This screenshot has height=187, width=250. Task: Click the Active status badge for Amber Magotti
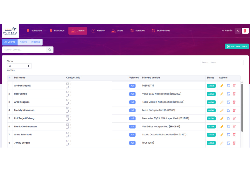(x=211, y=86)
